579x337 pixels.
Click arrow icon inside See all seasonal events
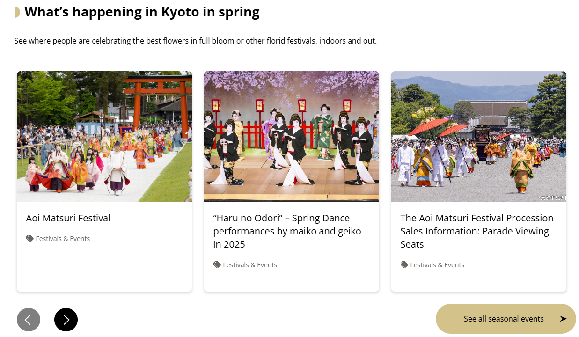point(563,319)
